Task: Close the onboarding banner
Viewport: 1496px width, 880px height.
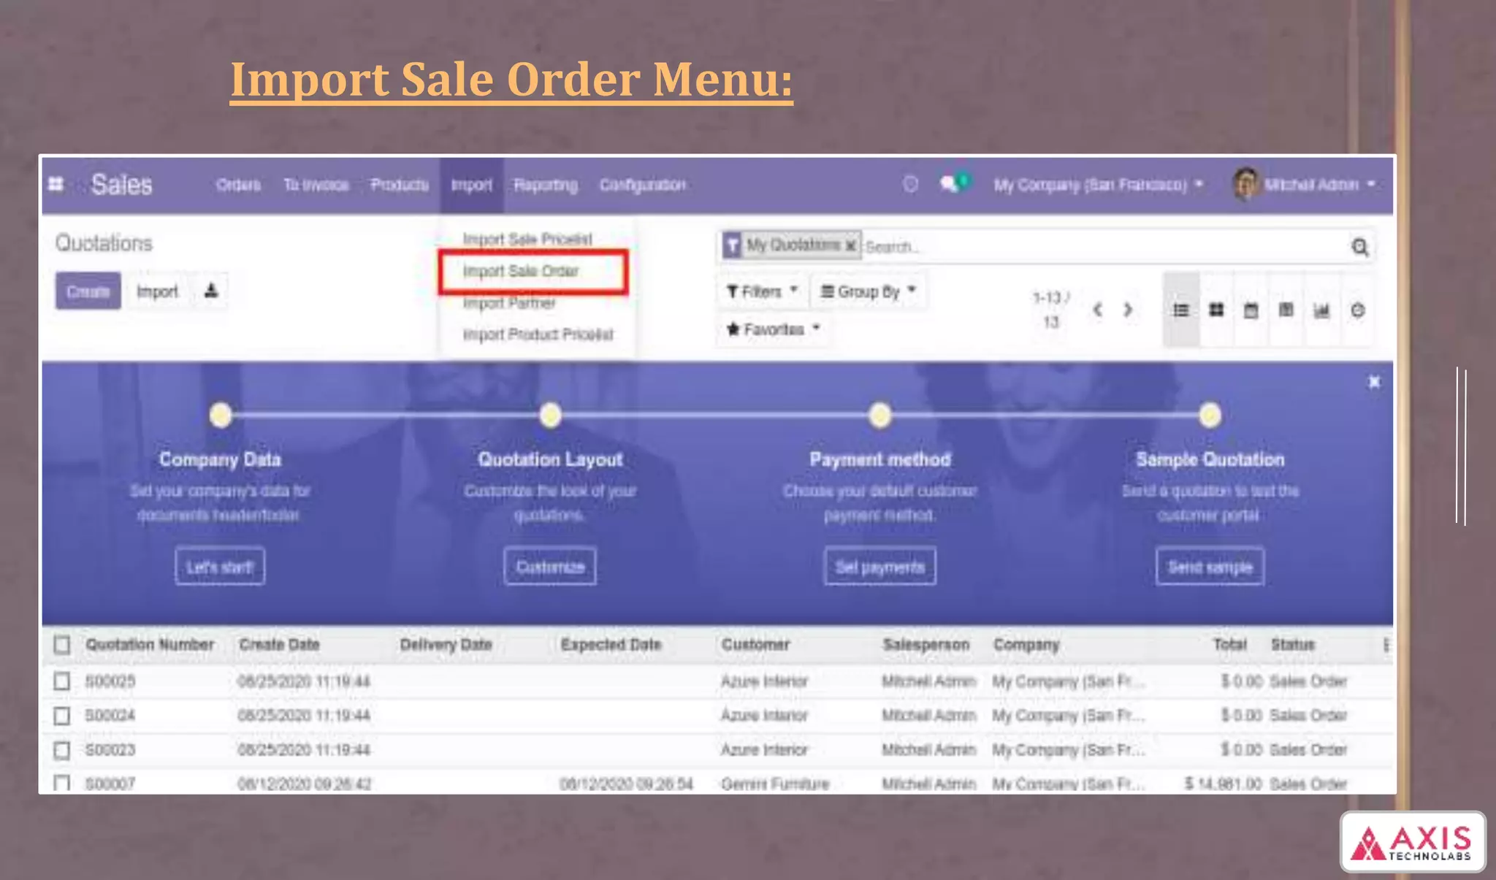Action: tap(1374, 382)
